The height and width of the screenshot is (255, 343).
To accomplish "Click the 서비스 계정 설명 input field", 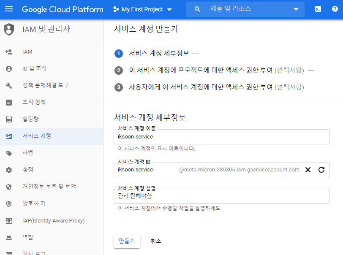I will point(222,196).
